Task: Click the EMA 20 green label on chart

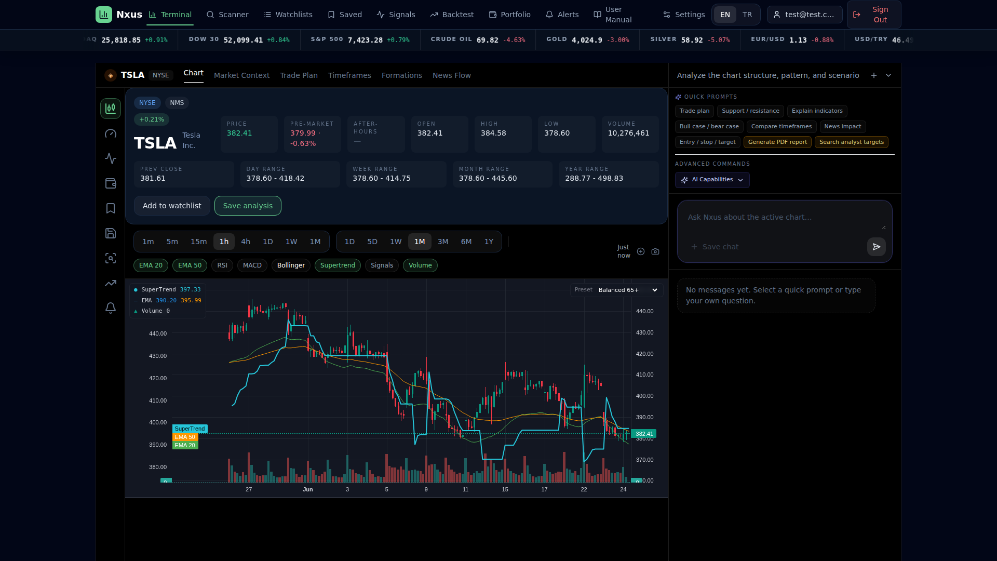Action: click(x=185, y=445)
